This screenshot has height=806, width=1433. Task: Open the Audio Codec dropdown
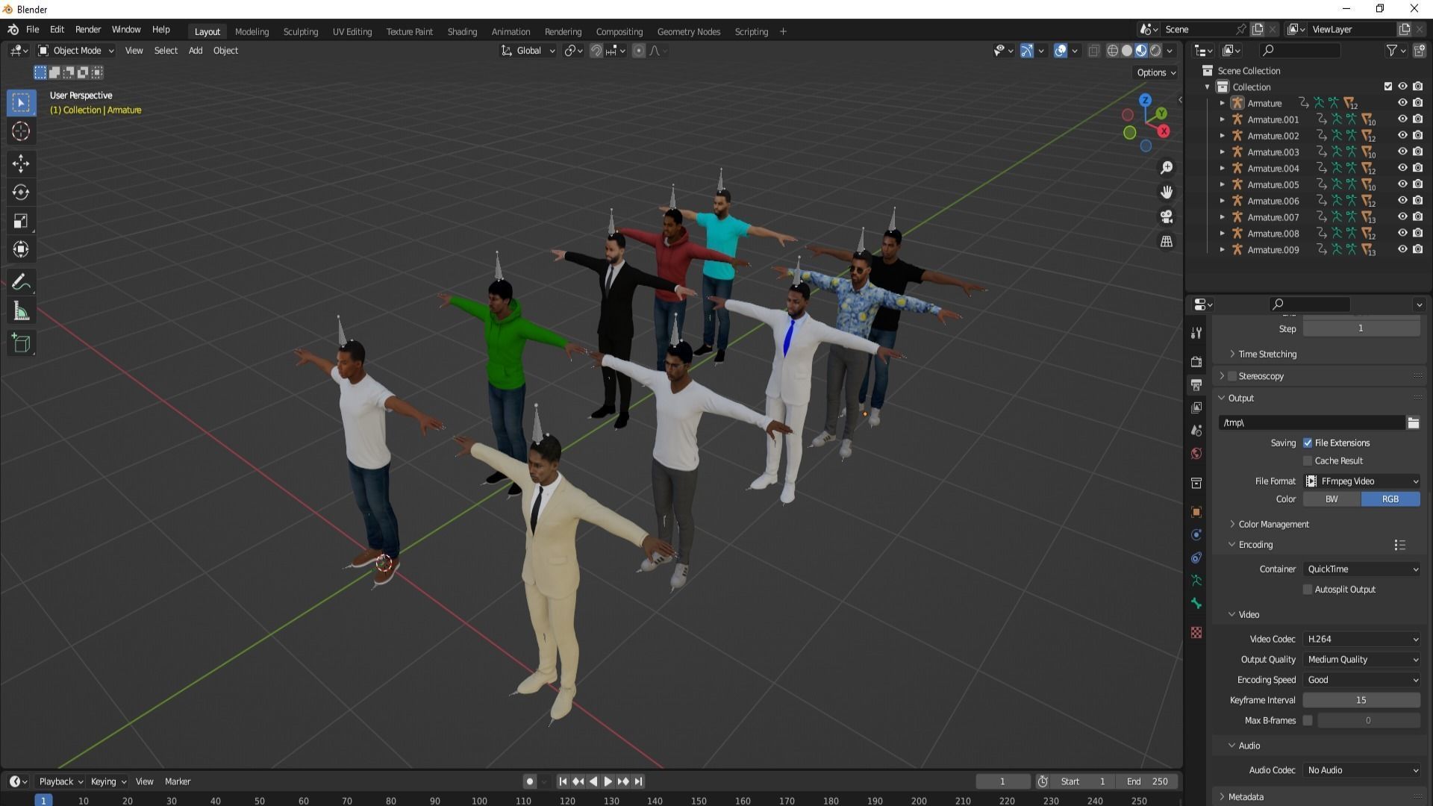point(1361,770)
